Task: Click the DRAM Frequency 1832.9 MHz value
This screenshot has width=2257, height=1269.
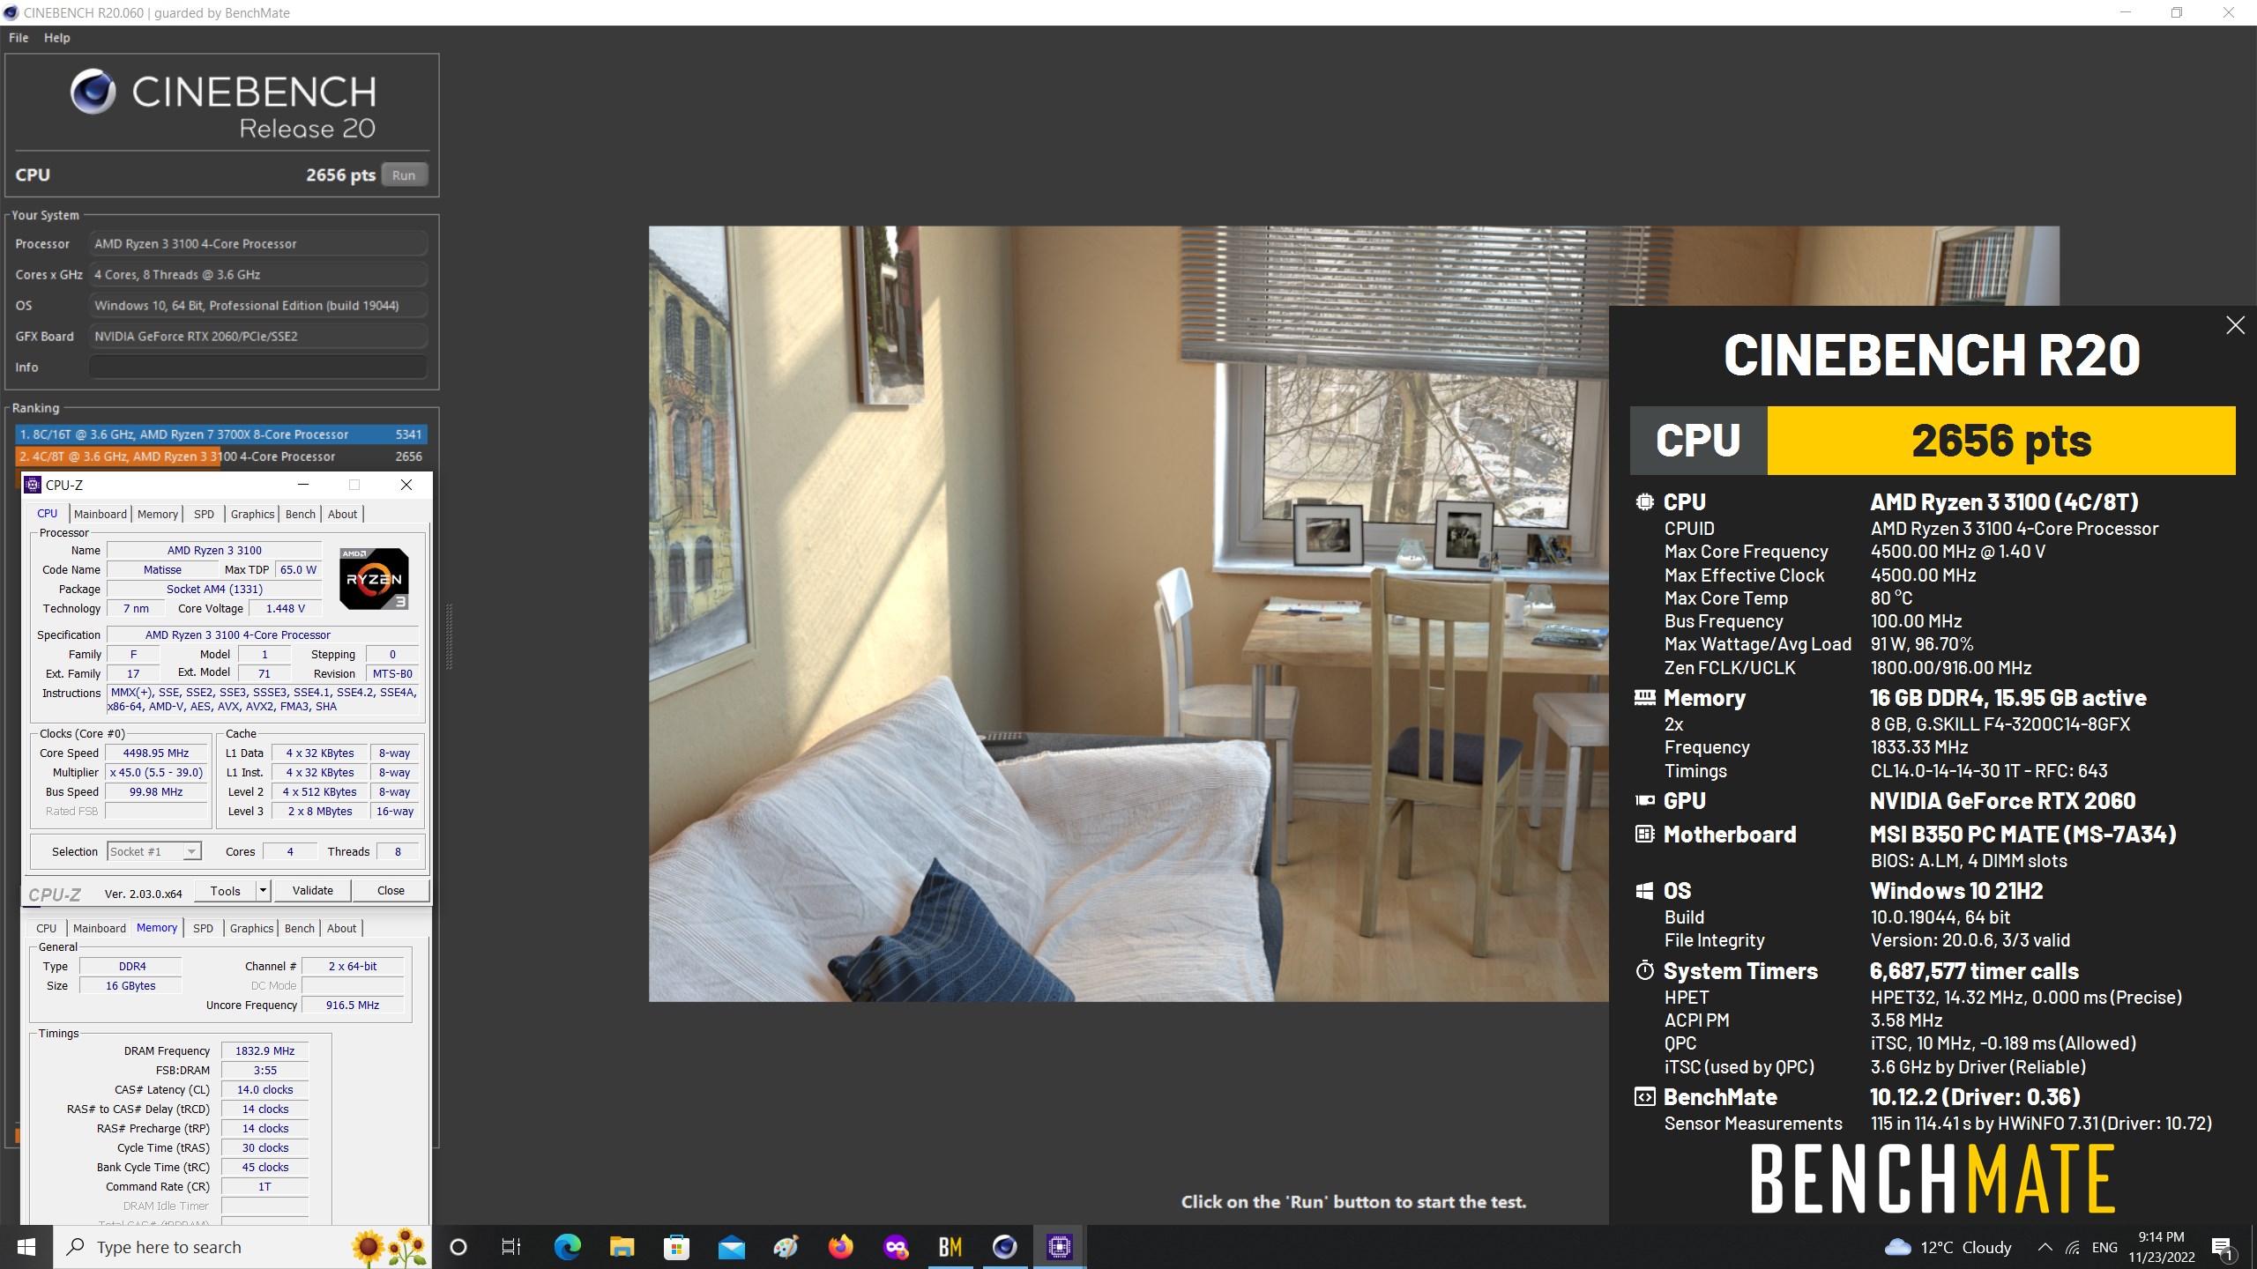Action: 264,1051
